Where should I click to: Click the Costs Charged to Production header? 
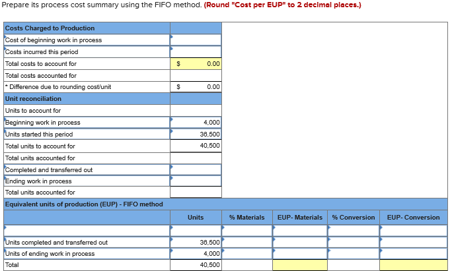click(x=87, y=28)
